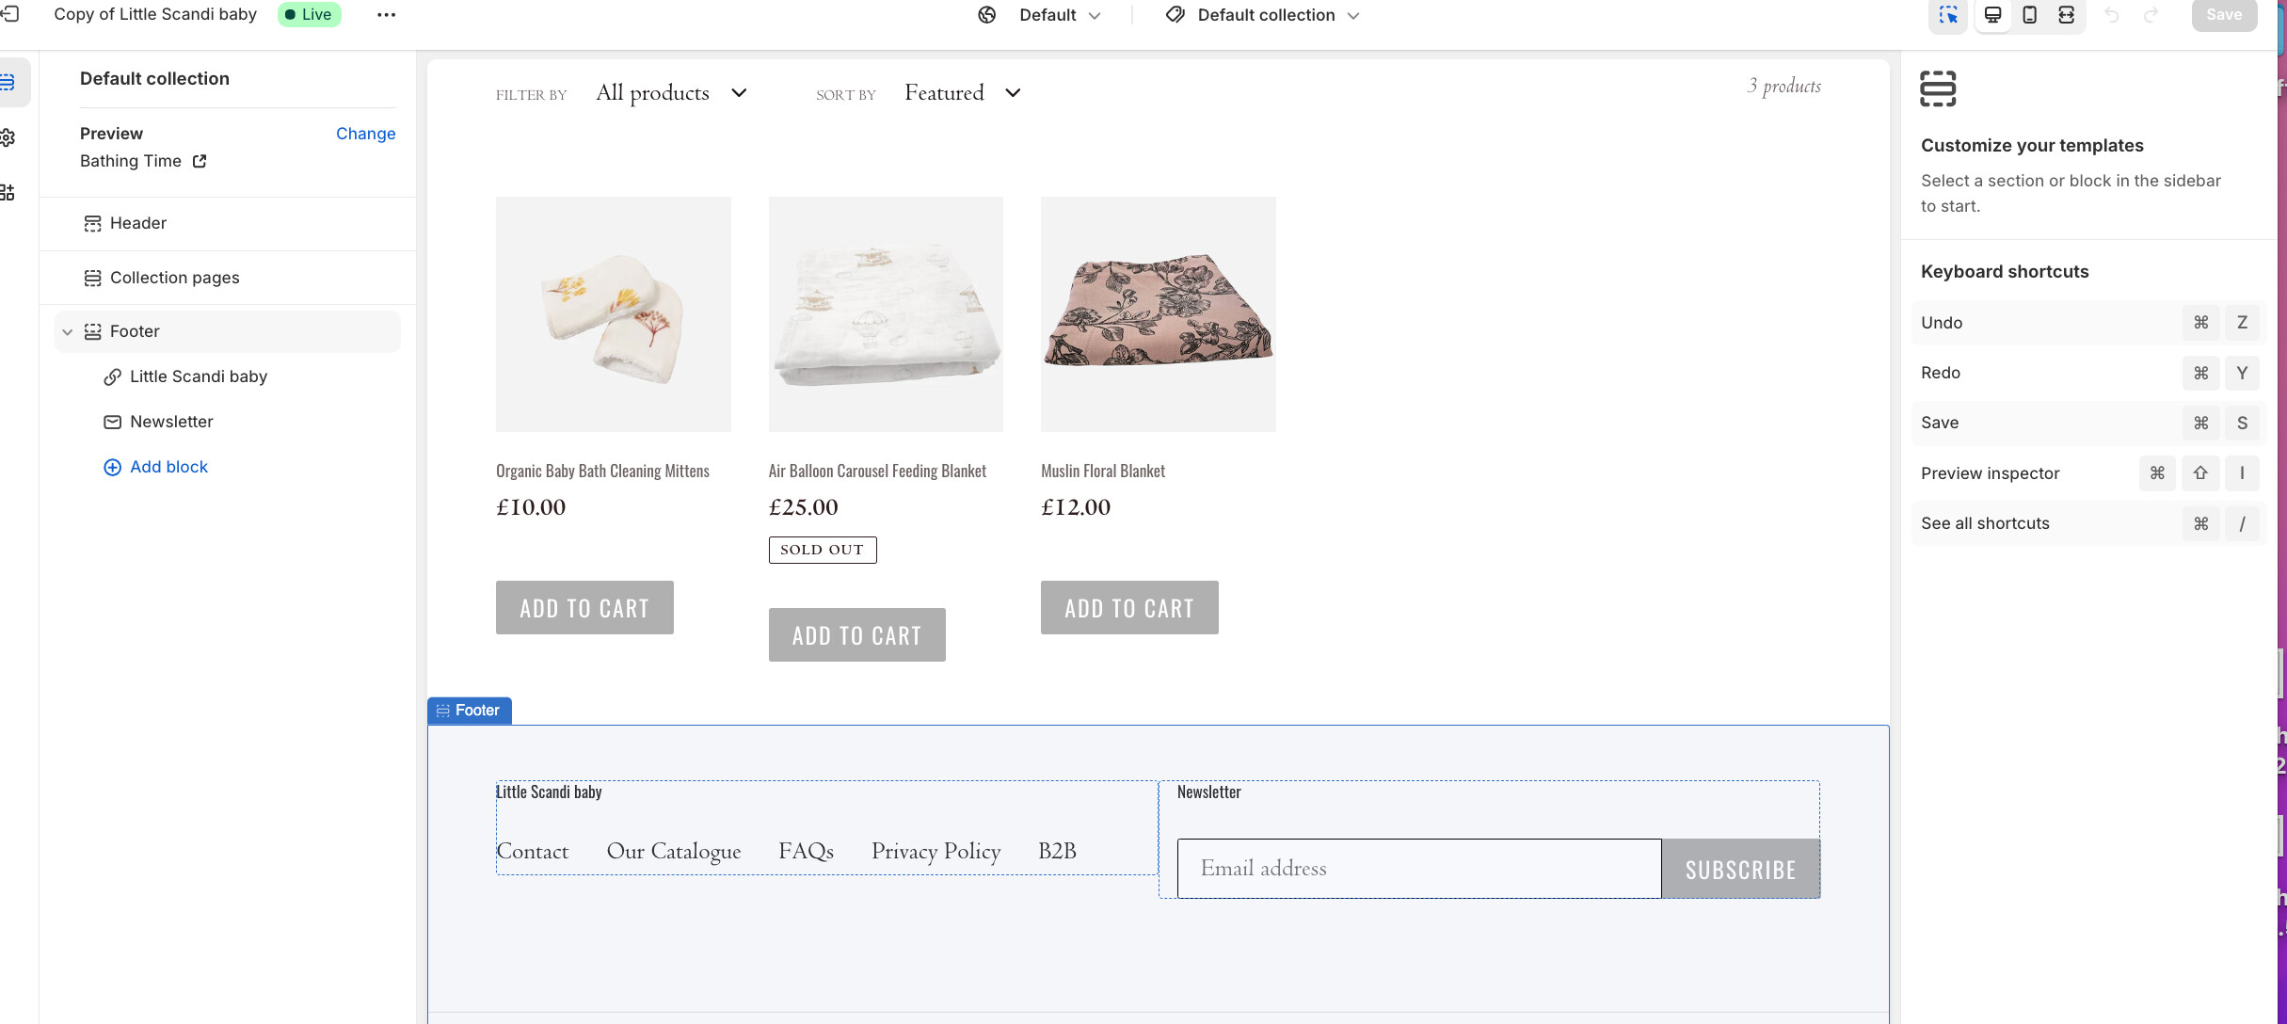Open theme settings gear in sidebar
This screenshot has width=2287, height=1024.
[8, 137]
